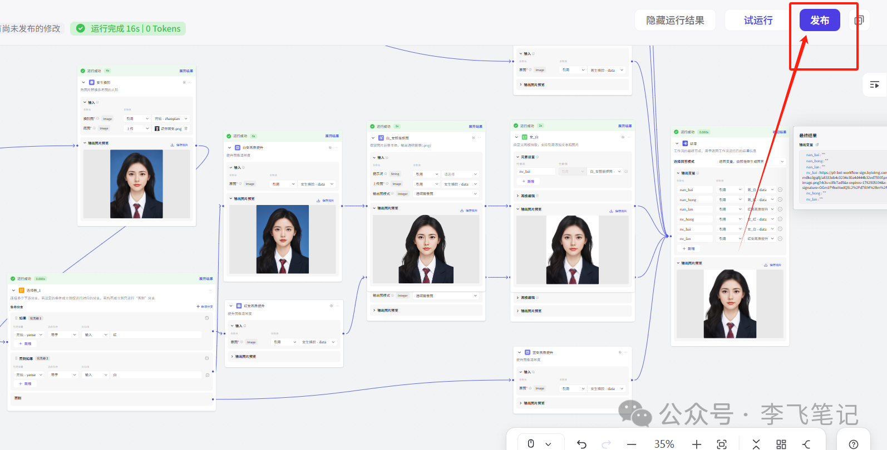This screenshot has width=887, height=450.
Task: Open the 结束 node output portrait thumbnail
Action: [730, 304]
